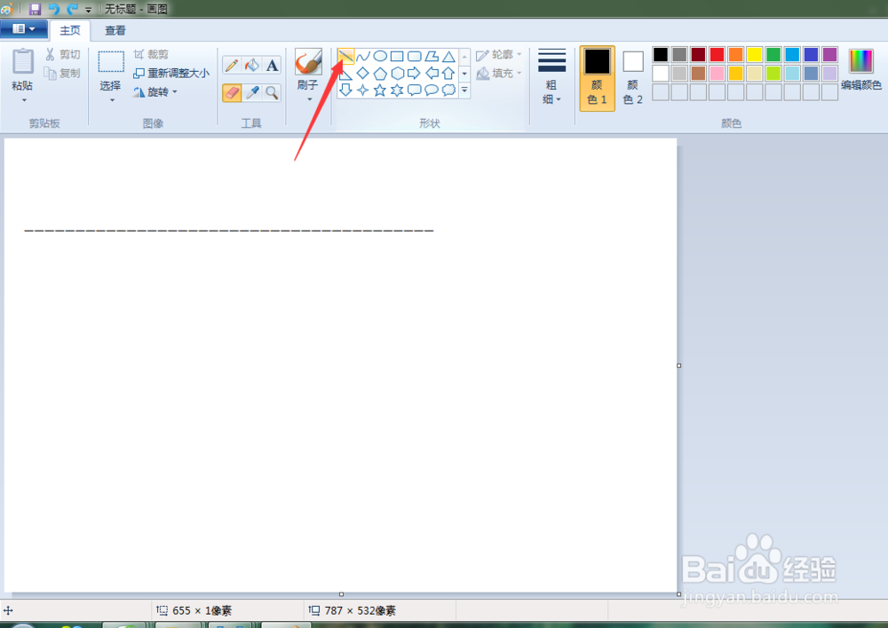Click the 裁剪 crop button
Image resolution: width=888 pixels, height=628 pixels.
click(x=151, y=54)
